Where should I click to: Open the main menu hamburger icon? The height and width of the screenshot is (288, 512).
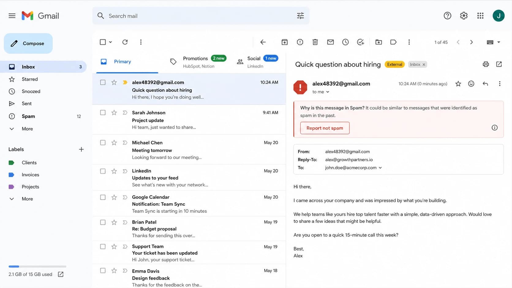(12, 16)
